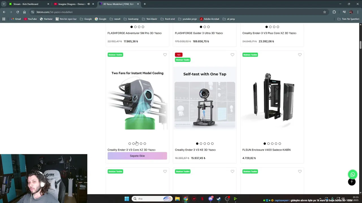The width and height of the screenshot is (362, 203).
Task: Click the Sepete Ekle button
Action: [x=137, y=156]
